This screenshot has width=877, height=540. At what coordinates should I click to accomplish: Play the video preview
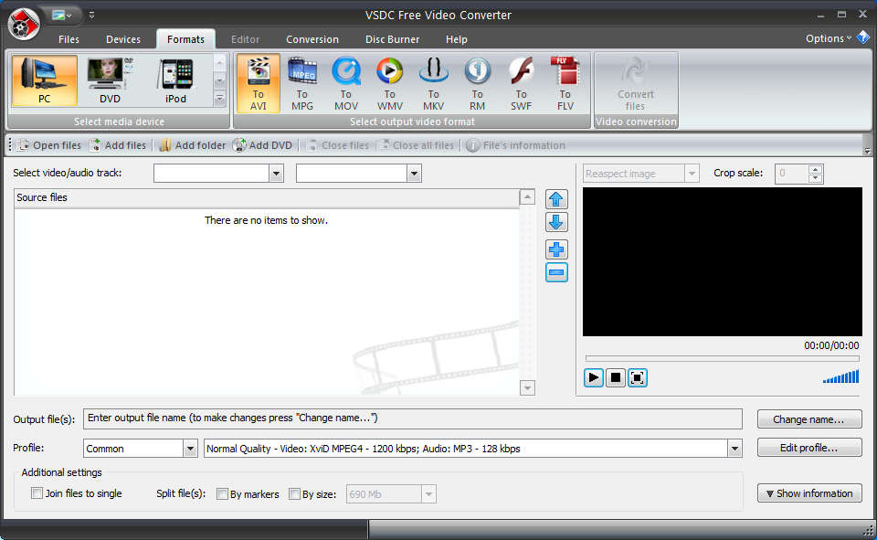[x=594, y=377]
